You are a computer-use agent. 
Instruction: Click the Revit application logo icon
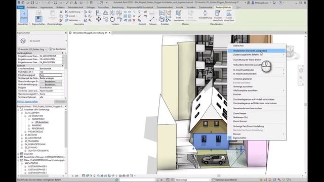tap(19, 3)
